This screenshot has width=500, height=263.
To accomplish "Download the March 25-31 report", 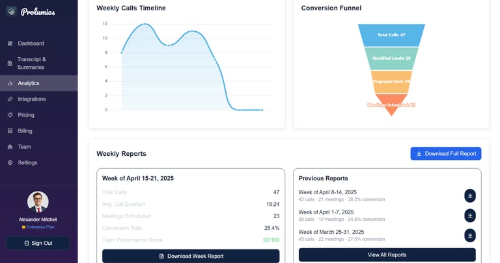I will tap(470, 235).
